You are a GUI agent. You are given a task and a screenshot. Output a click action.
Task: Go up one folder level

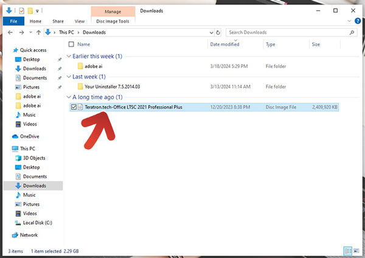click(x=39, y=32)
